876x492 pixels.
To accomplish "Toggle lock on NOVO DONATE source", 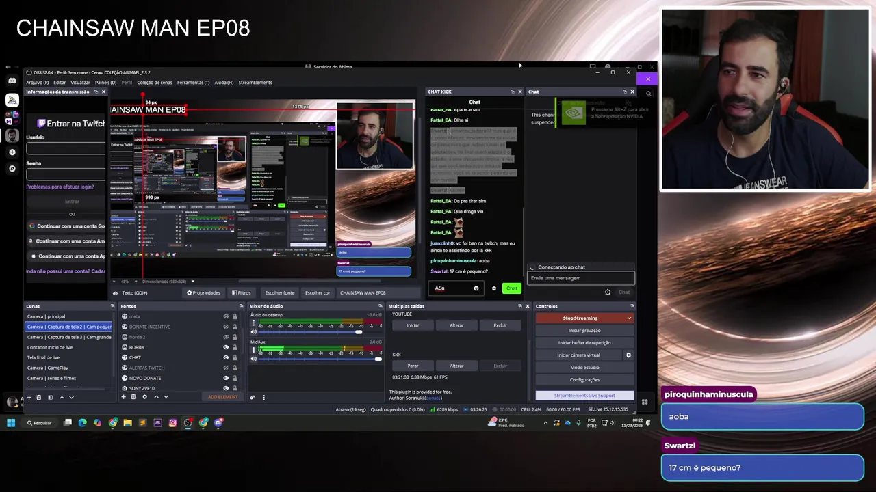I will [x=235, y=378].
